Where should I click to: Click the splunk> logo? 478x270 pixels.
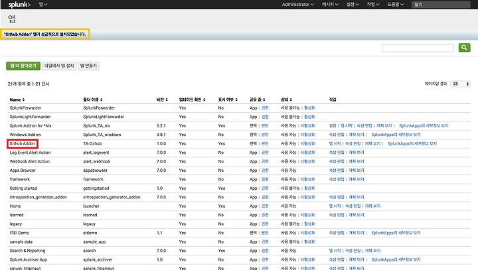tap(19, 5)
